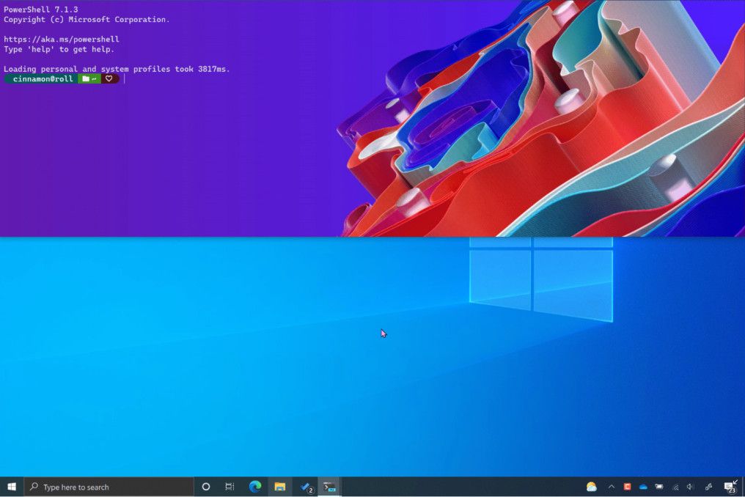
Task: Click the heart segment in the terminal prompt
Action: (x=109, y=78)
